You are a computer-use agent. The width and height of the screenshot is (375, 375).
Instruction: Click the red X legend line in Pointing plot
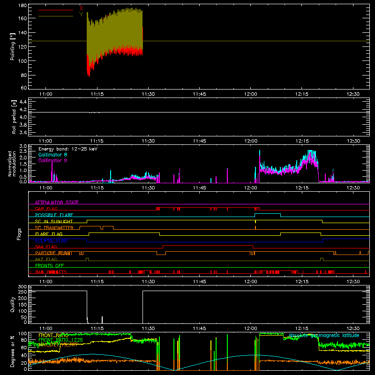(56, 10)
